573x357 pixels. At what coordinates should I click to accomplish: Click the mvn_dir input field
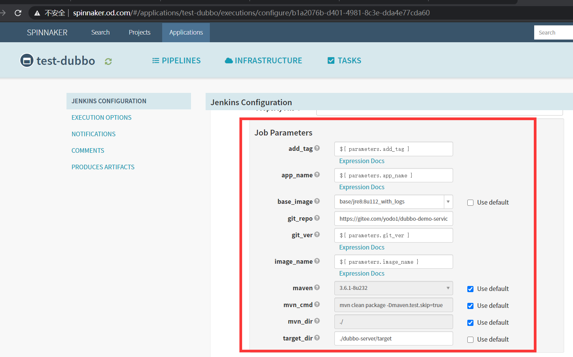click(x=394, y=322)
